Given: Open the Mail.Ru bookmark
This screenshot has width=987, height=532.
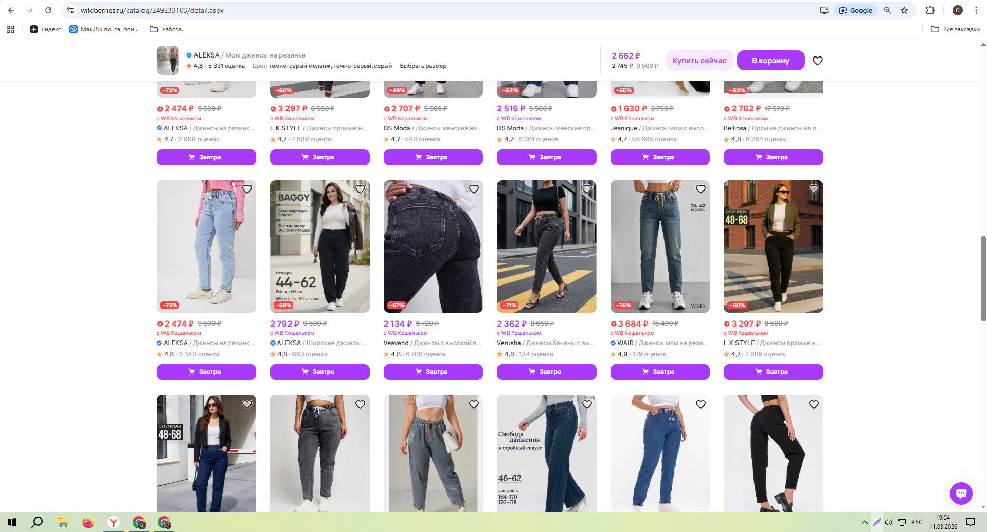Looking at the screenshot, I should pos(104,29).
